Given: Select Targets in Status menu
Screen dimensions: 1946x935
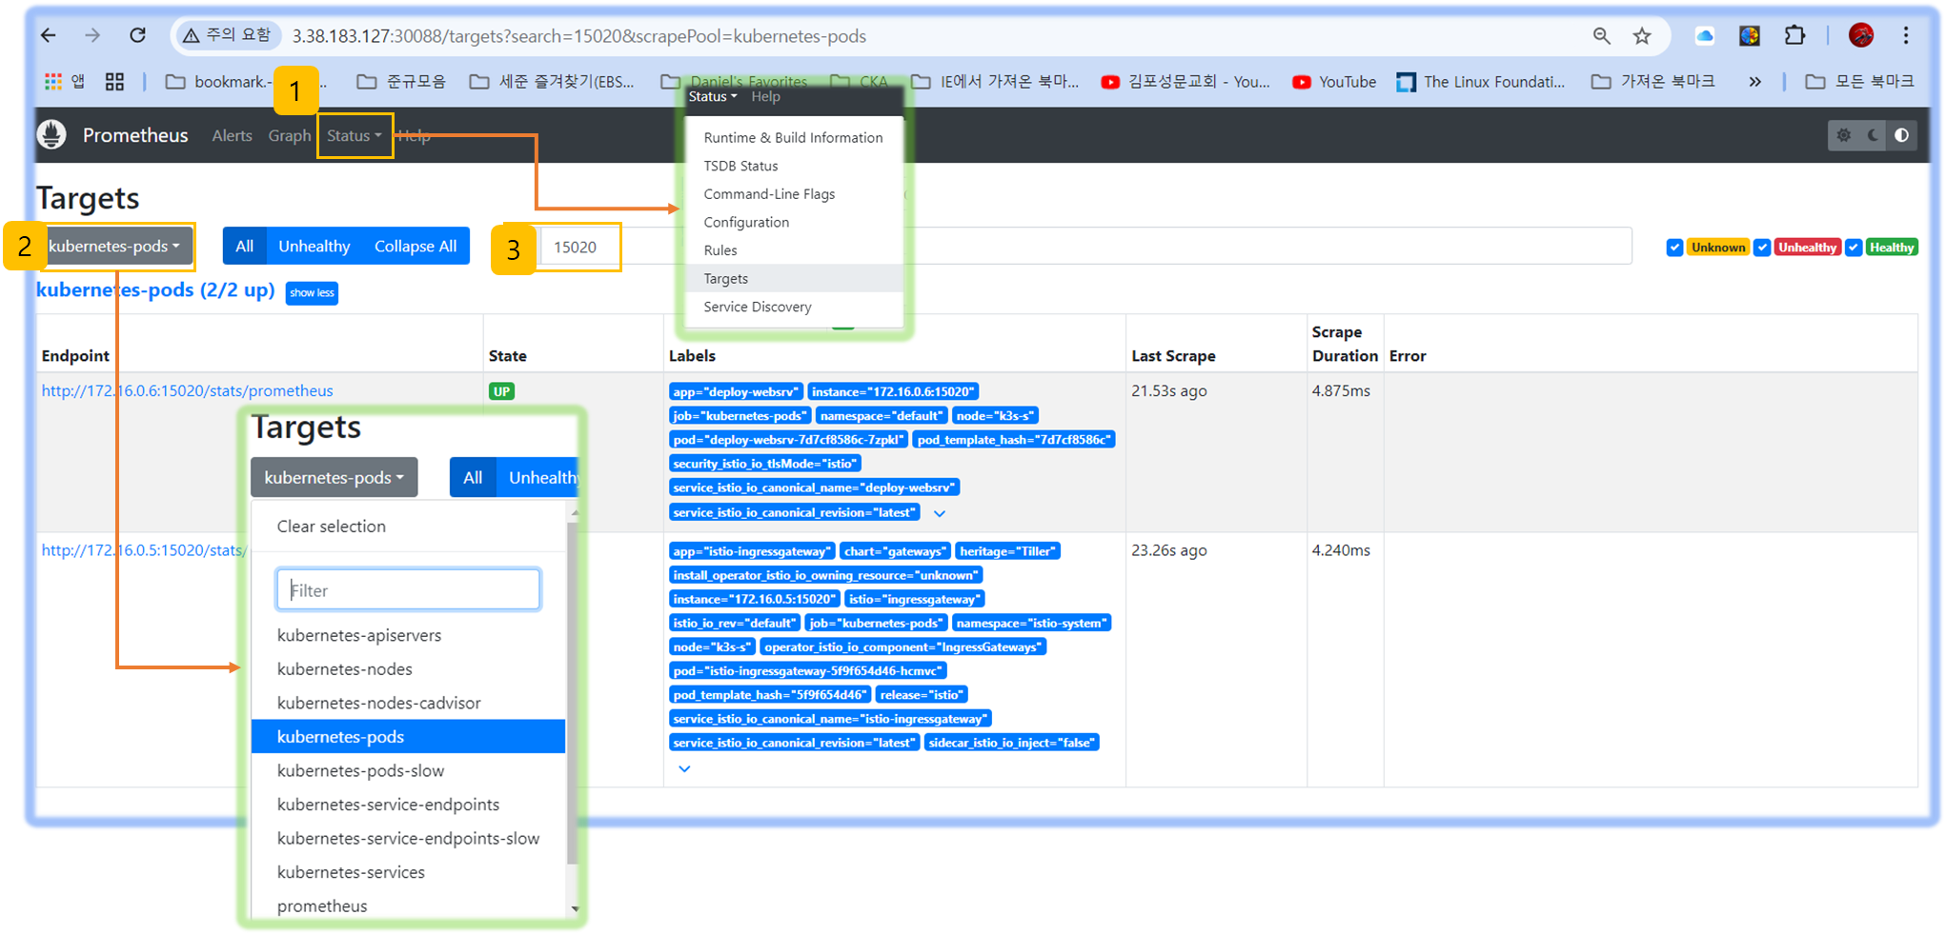Looking at the screenshot, I should [793, 278].
